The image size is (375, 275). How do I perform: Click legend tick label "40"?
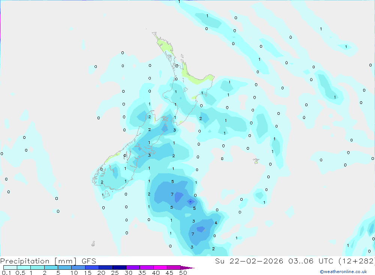tap(156, 273)
